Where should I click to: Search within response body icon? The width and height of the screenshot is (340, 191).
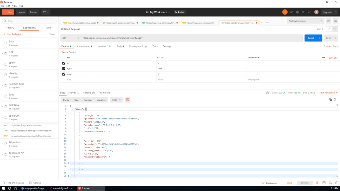(335, 99)
